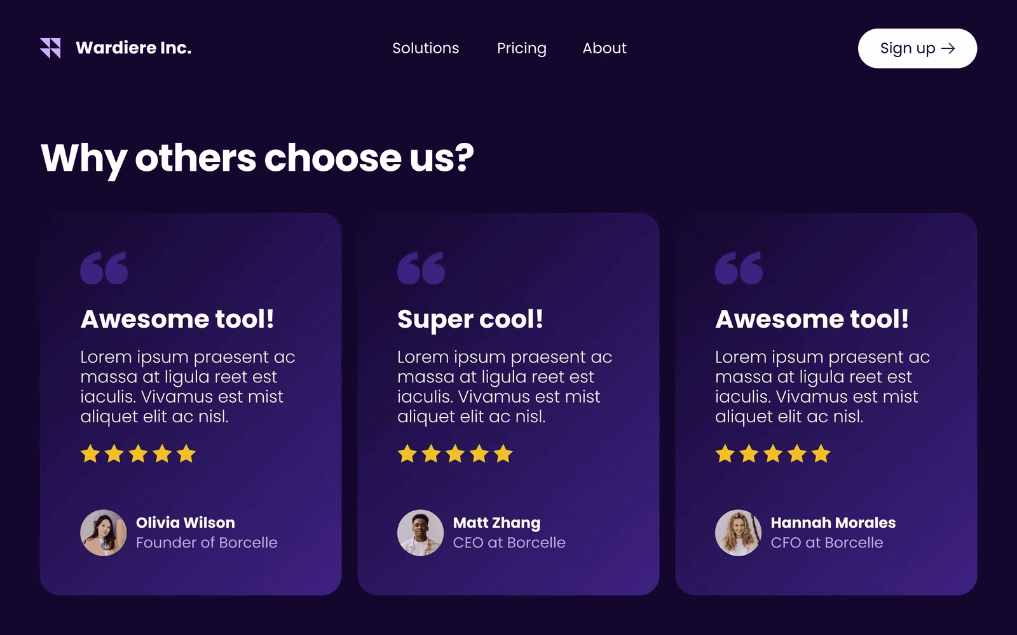Click the Why others choose us? heading

point(257,158)
